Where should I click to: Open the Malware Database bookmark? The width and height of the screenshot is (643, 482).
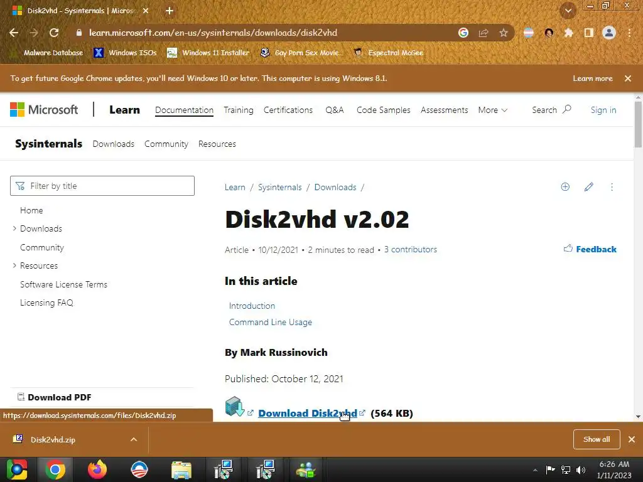click(47, 53)
